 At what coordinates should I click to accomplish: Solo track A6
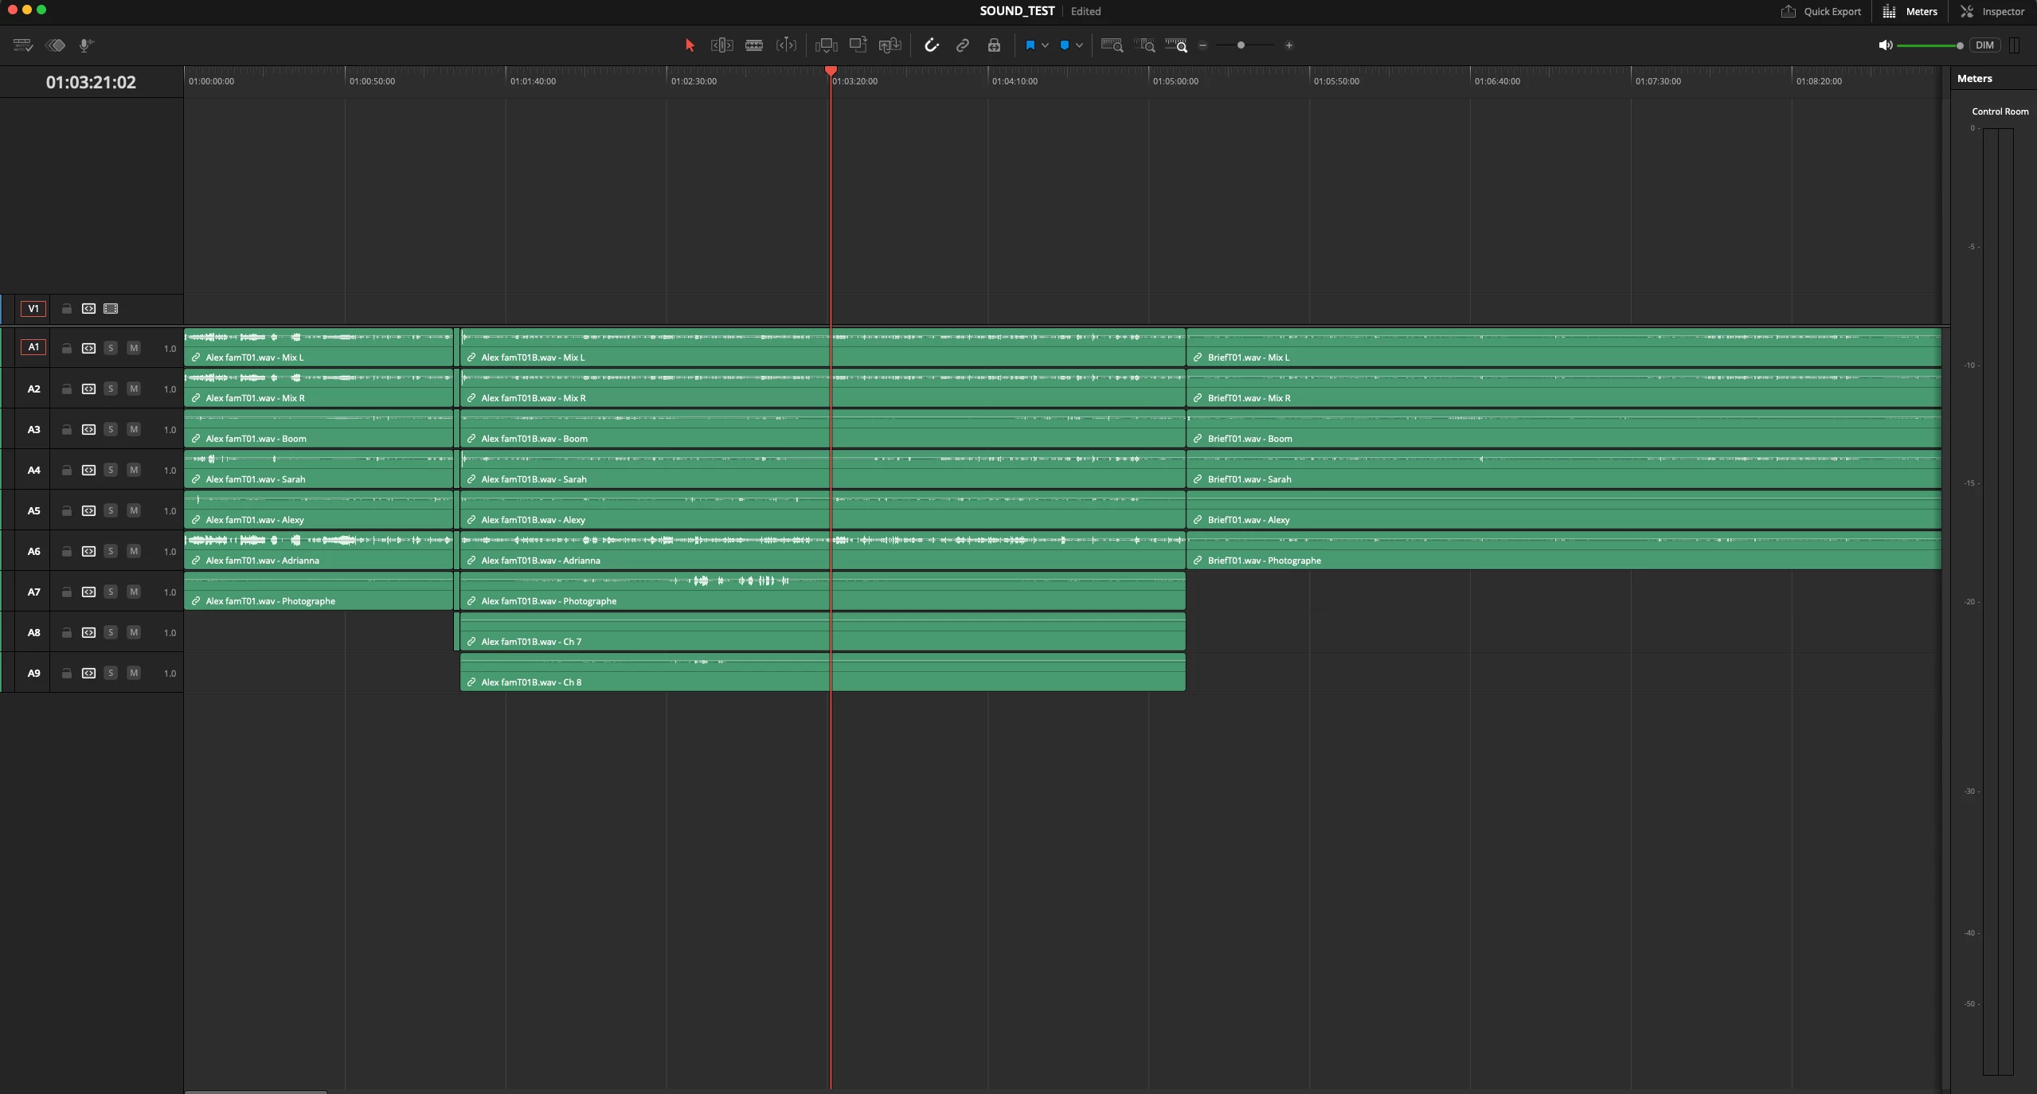[111, 552]
